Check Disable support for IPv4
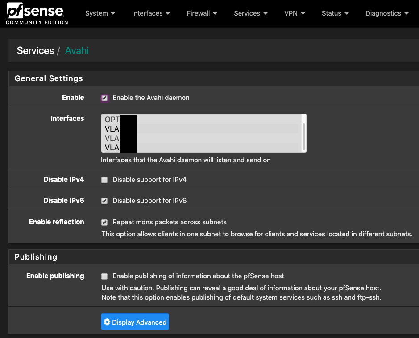 [104, 180]
